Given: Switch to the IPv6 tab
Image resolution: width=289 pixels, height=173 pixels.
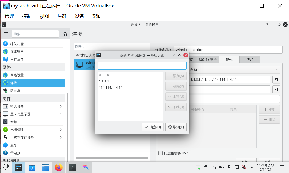Looking at the screenshot, I should coord(250,59).
